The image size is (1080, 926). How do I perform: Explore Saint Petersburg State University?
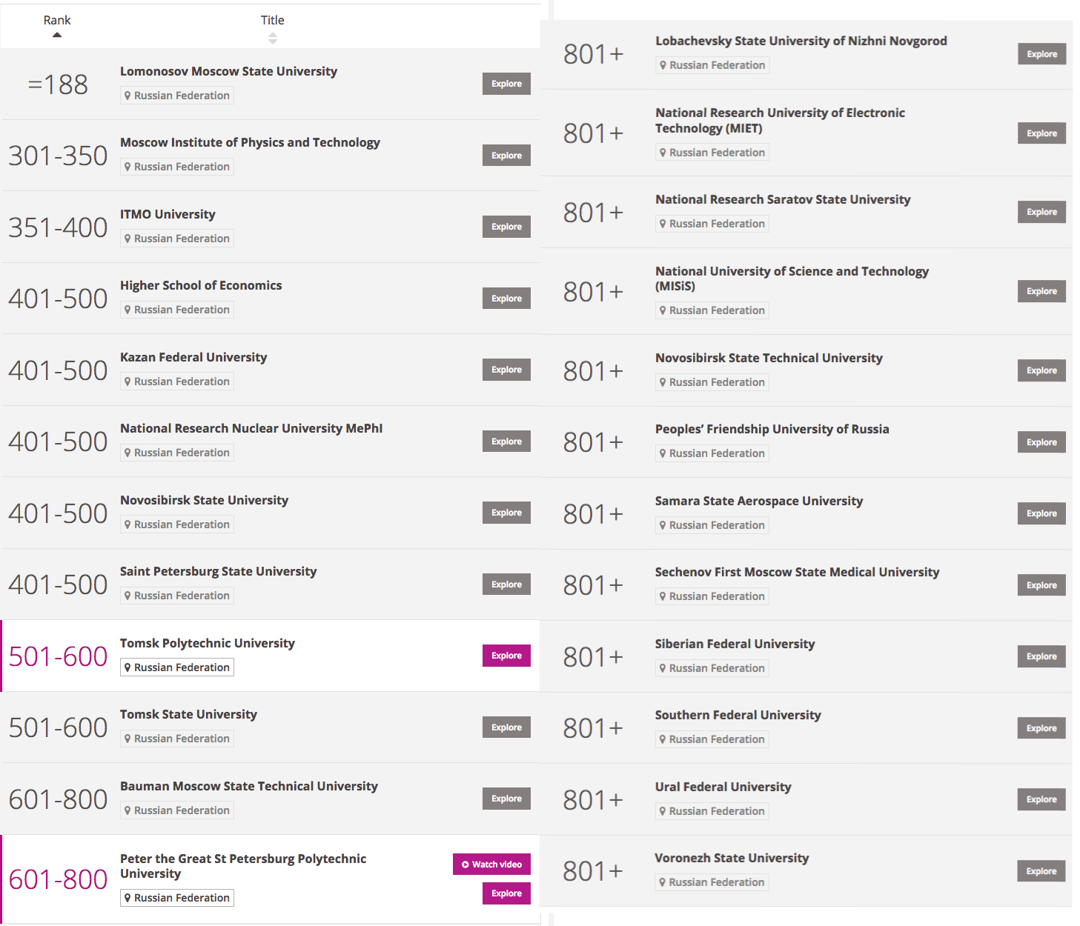coord(506,584)
